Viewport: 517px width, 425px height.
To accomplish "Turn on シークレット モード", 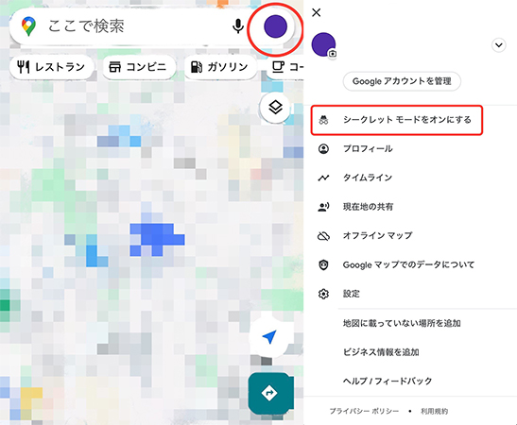I will 397,120.
